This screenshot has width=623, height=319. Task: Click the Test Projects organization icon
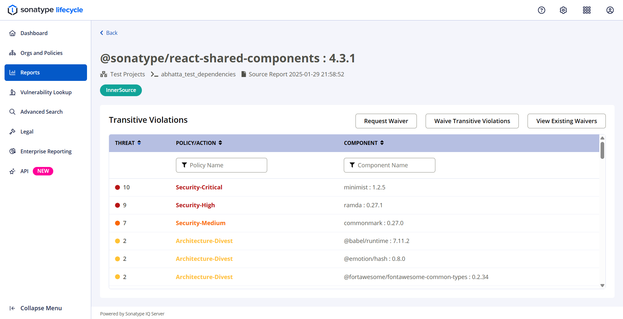pos(104,74)
